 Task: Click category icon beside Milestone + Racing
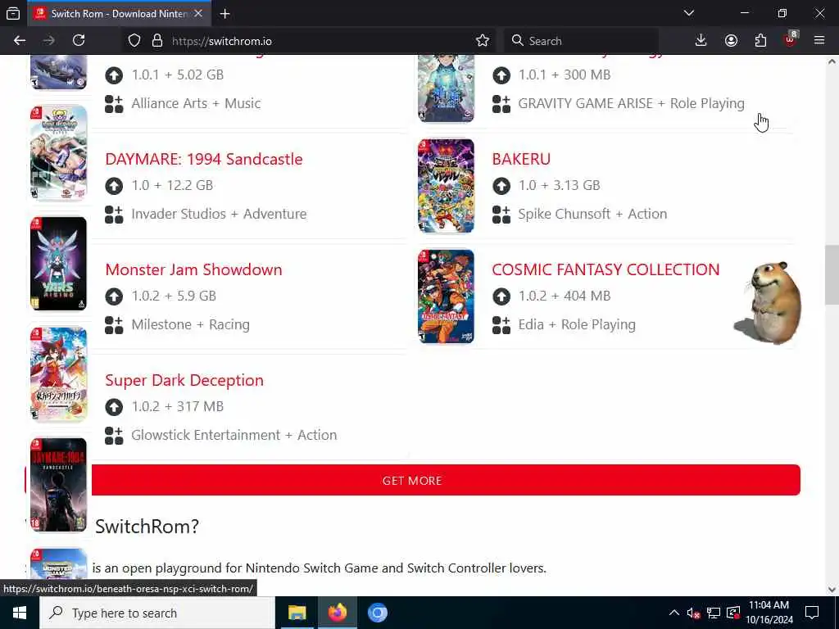tap(114, 324)
